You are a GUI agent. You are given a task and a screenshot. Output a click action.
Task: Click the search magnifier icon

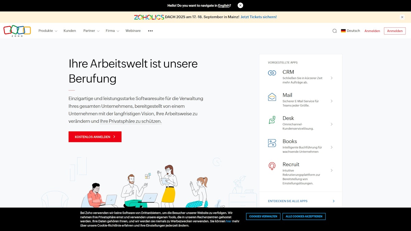pyautogui.click(x=334, y=30)
